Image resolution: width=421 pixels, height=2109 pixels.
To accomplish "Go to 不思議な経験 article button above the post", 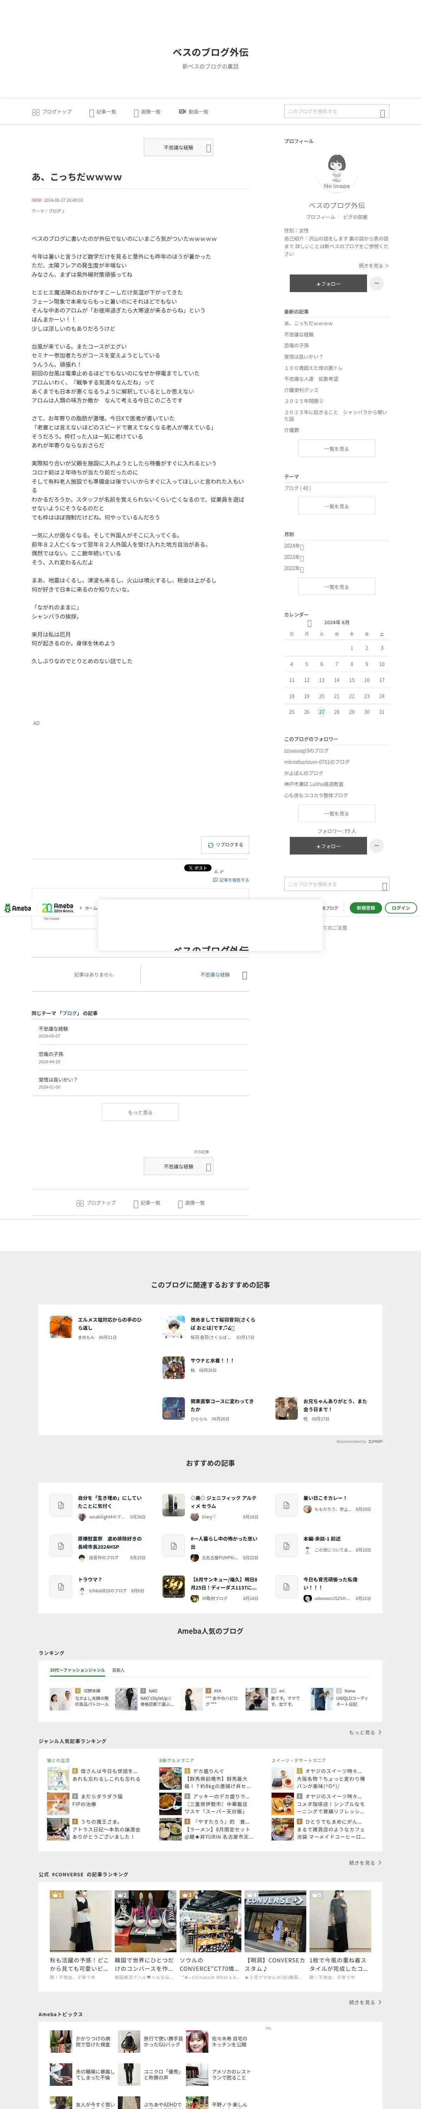I will [178, 147].
